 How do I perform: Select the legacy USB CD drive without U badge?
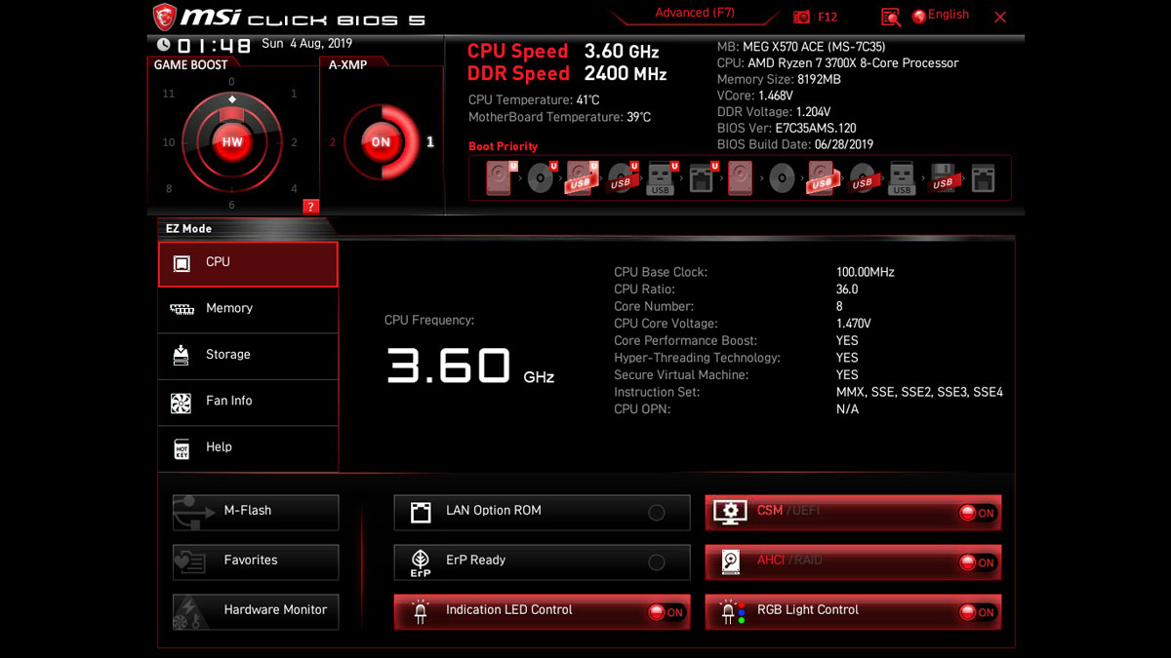point(862,178)
